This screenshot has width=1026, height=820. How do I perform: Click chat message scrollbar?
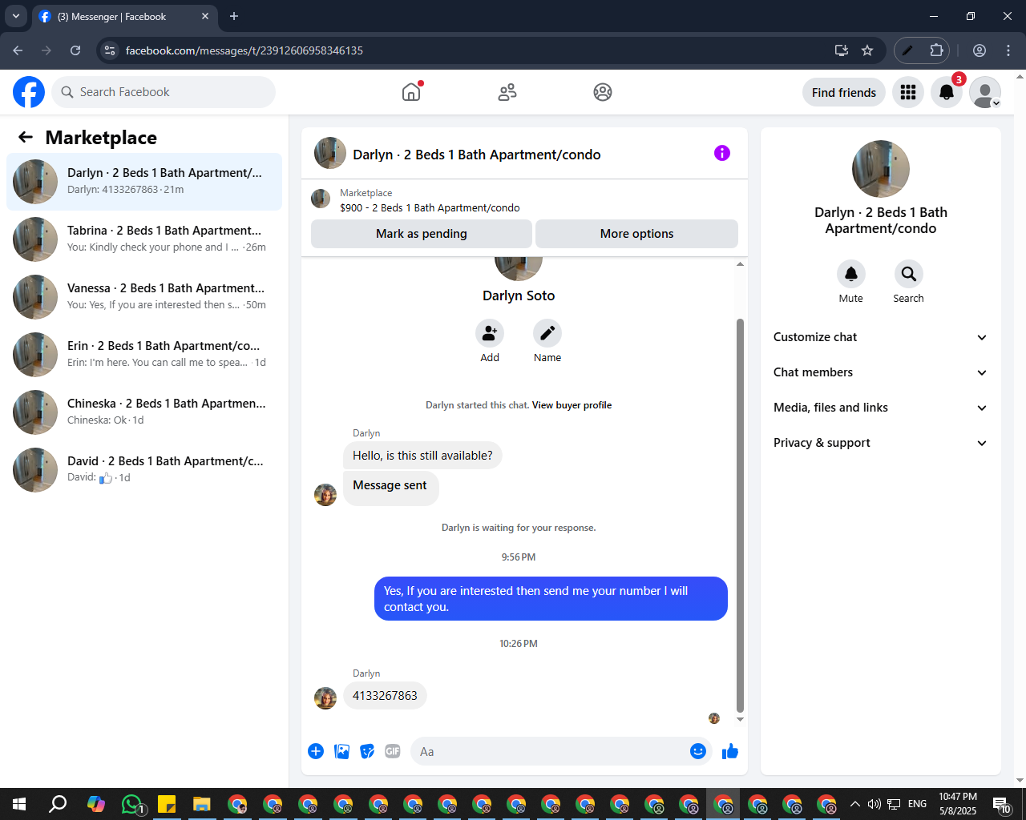coord(740,515)
